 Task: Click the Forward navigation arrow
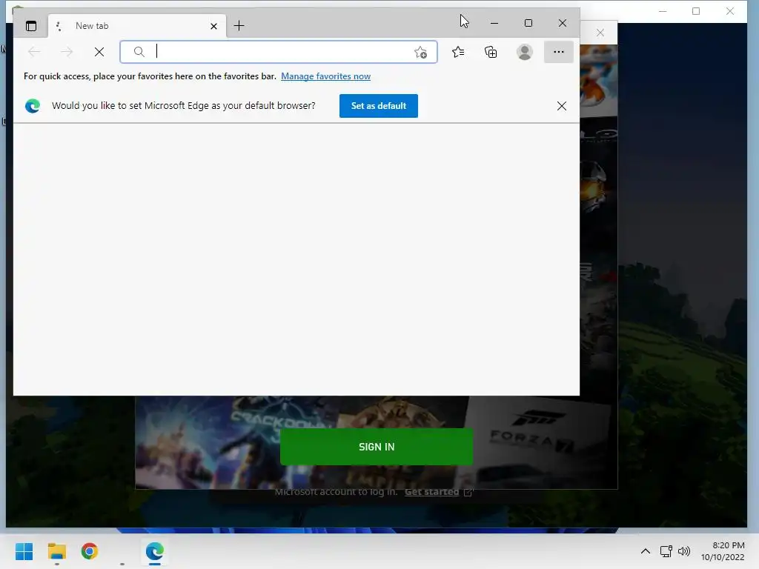coord(67,52)
